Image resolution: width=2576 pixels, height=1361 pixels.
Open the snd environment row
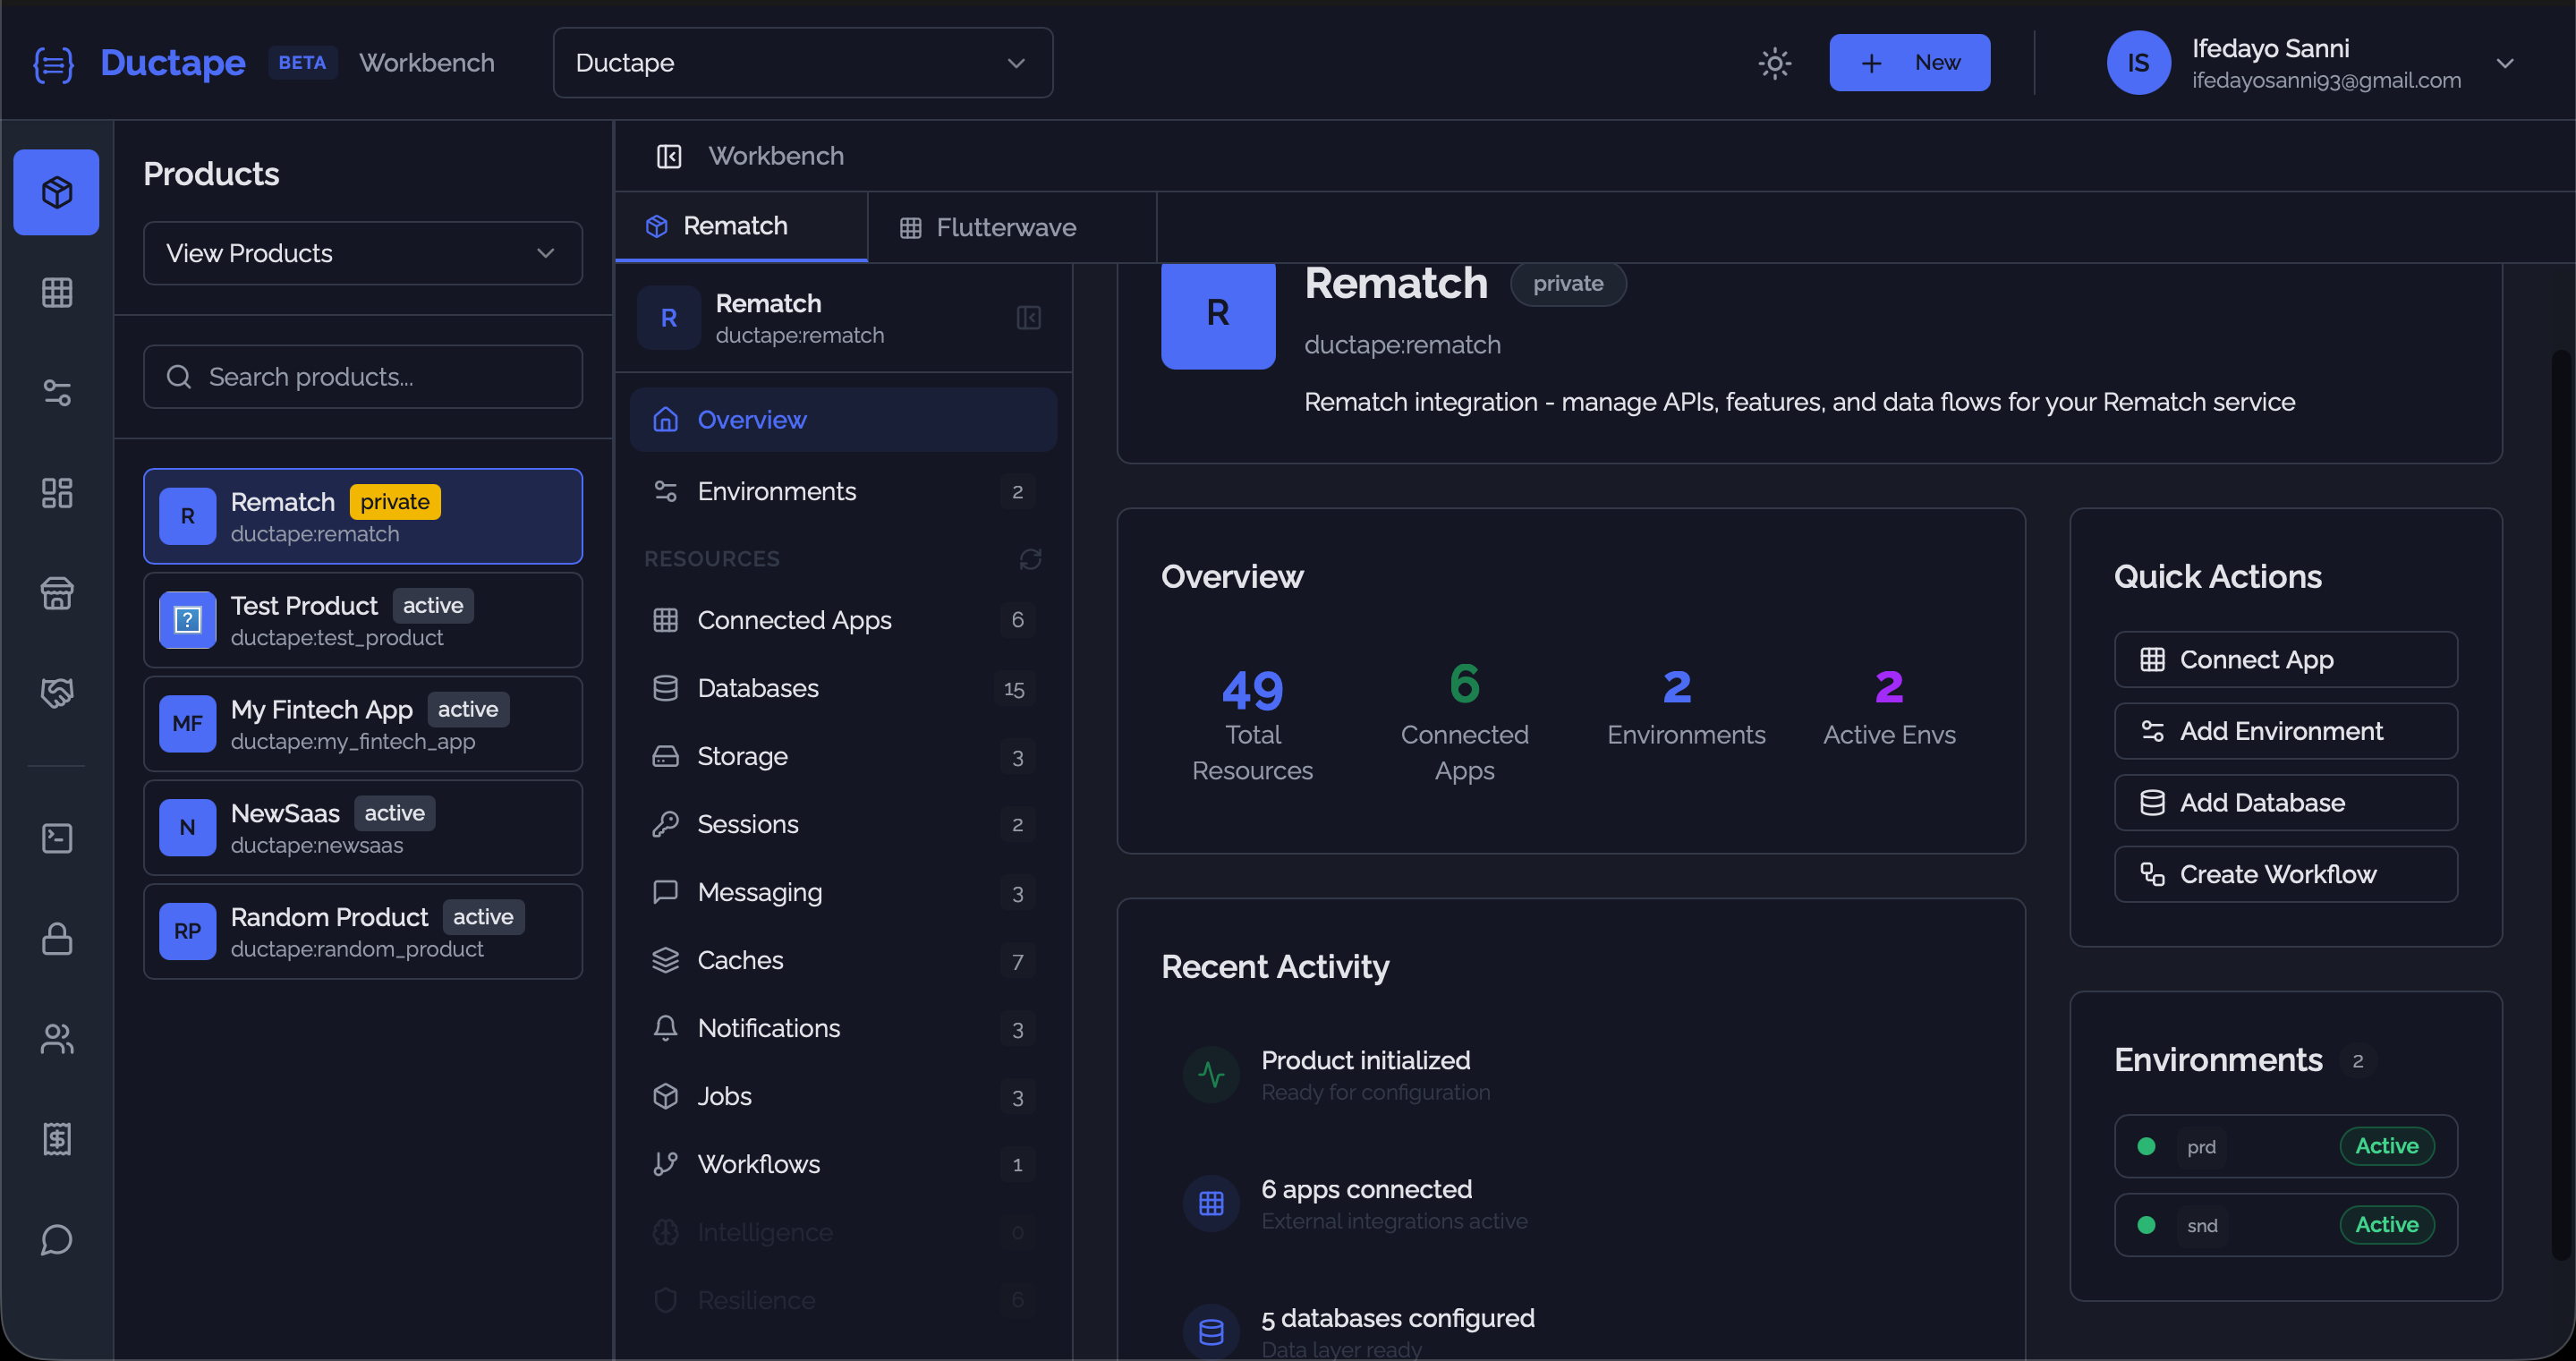pyautogui.click(x=2285, y=1225)
